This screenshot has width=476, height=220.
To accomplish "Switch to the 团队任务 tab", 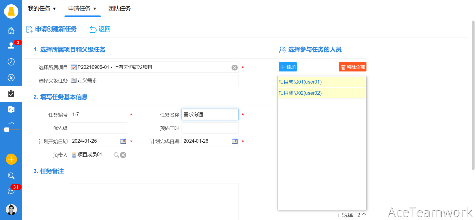I will pyautogui.click(x=119, y=9).
